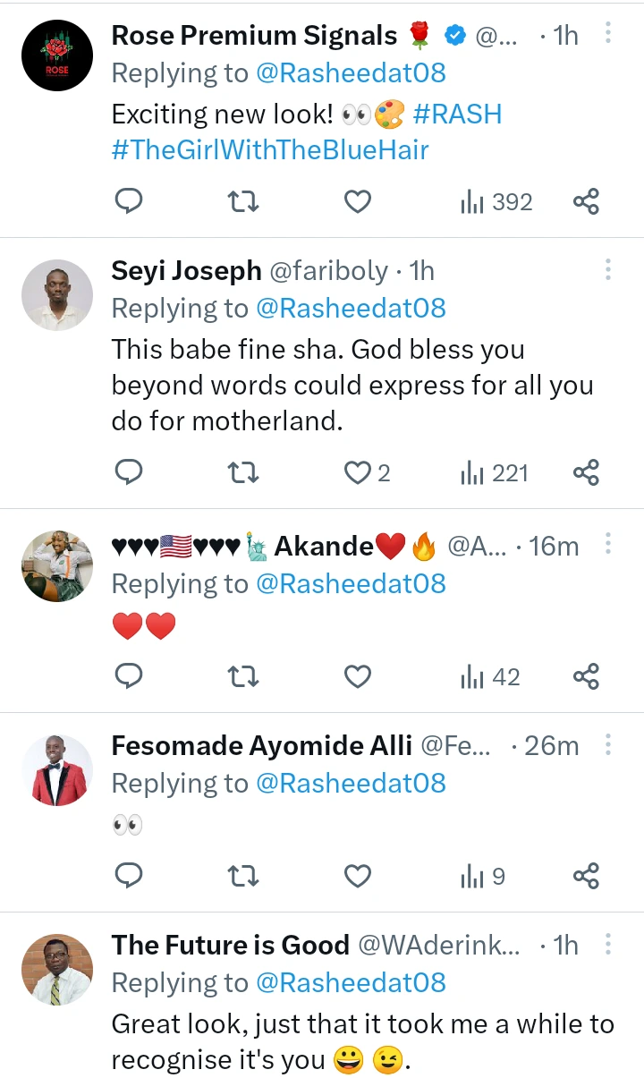This screenshot has height=1078, width=644.
Task: Open the #RASH hashtag link
Action: (x=457, y=114)
